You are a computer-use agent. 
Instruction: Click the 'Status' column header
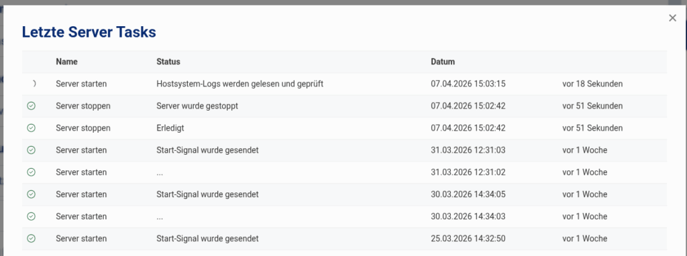[168, 62]
